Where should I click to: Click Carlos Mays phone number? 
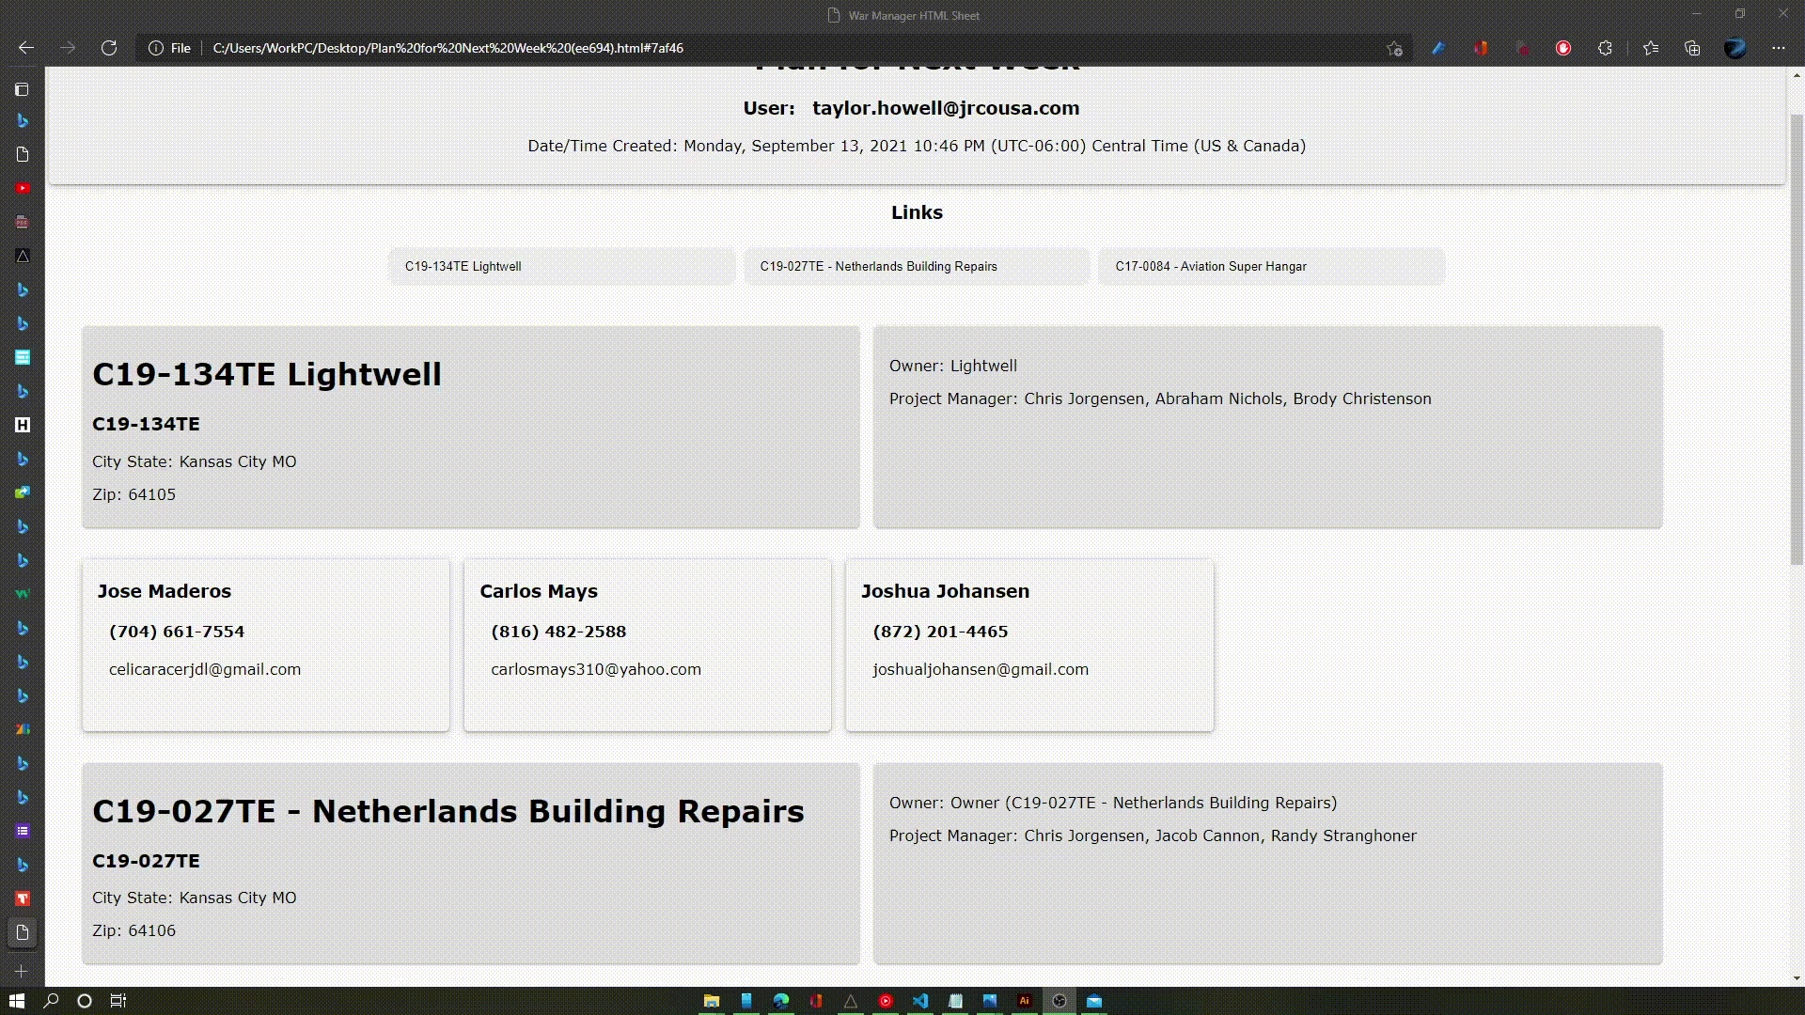tap(558, 632)
